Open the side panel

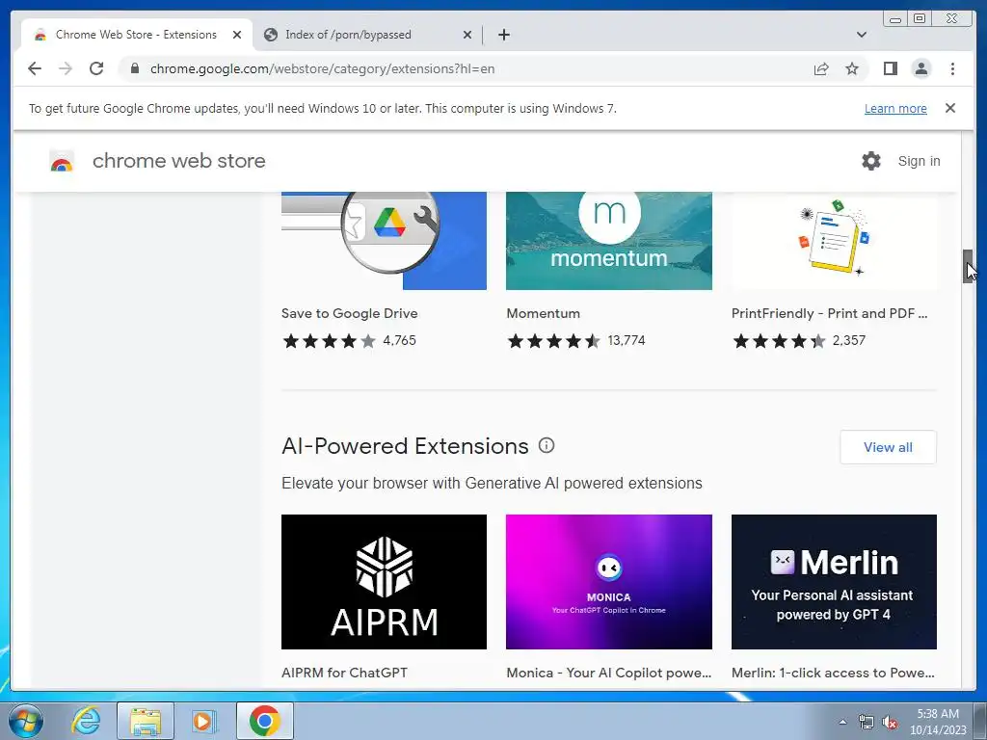pos(890,68)
